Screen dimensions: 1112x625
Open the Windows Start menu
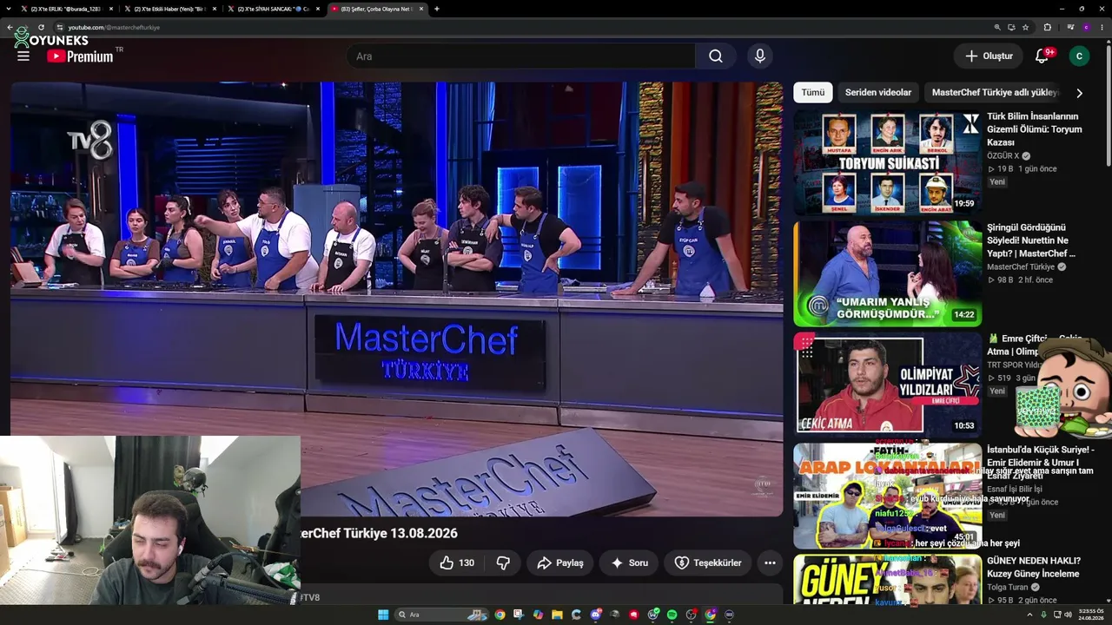point(383,615)
